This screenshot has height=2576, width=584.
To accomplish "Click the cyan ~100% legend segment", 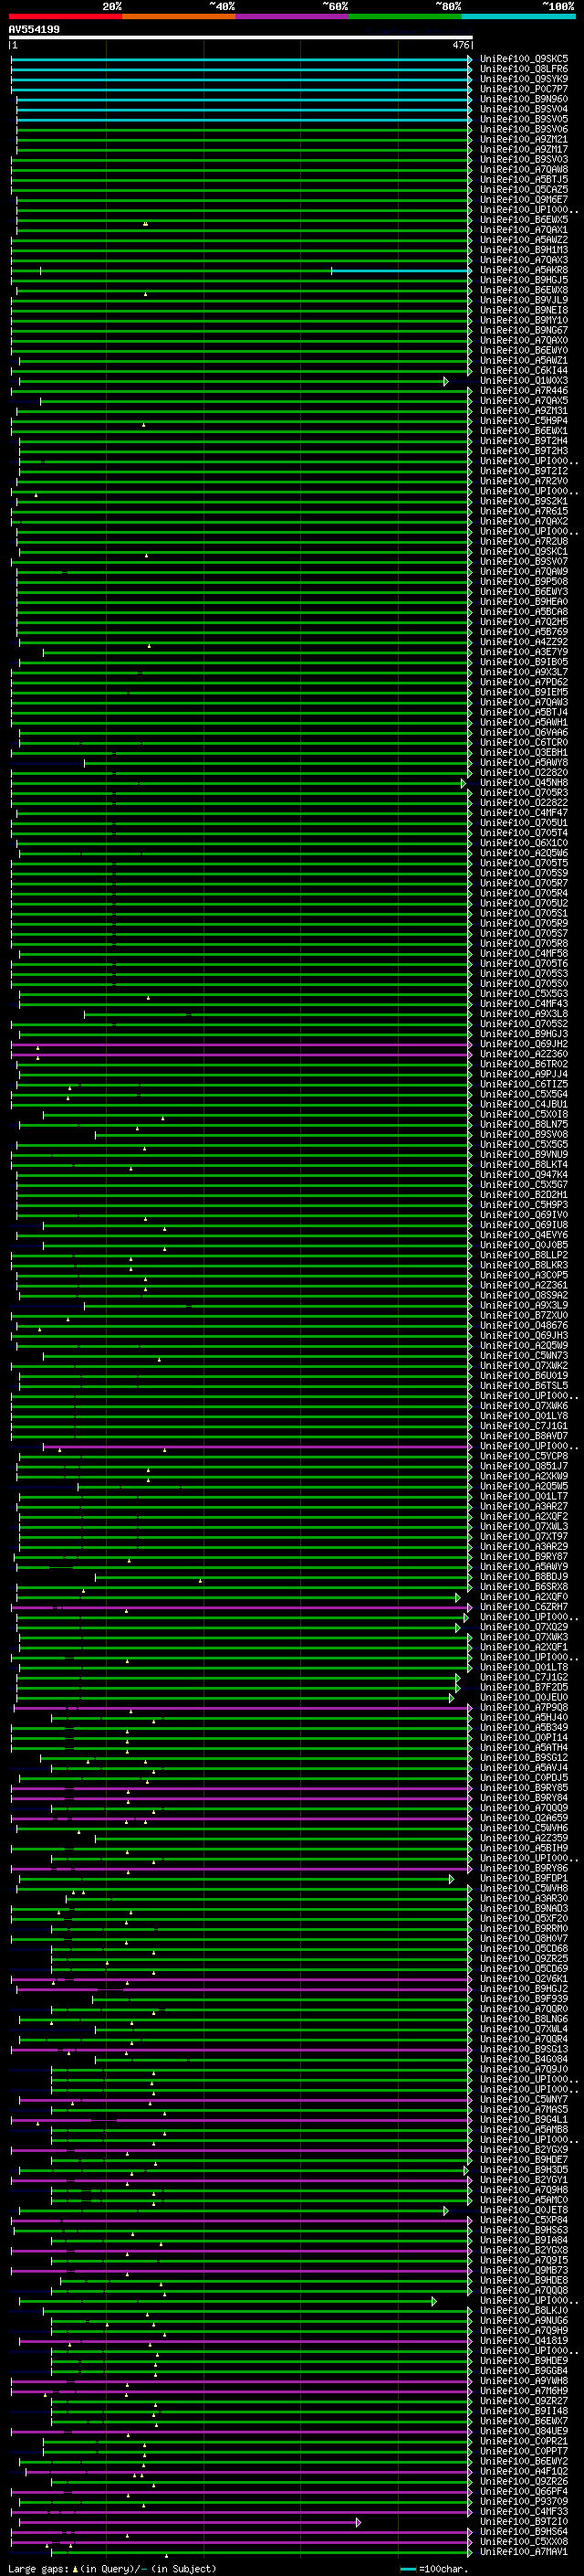I will point(518,16).
